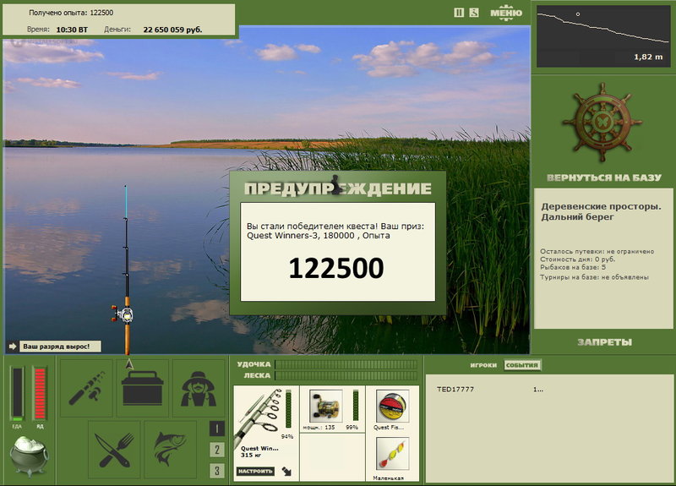This screenshot has height=486, width=676.
Task: Switch to rod slot 2
Action: pyautogui.click(x=217, y=450)
